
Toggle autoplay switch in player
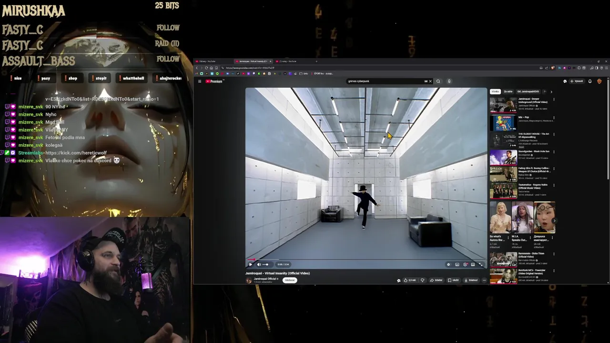448,264
